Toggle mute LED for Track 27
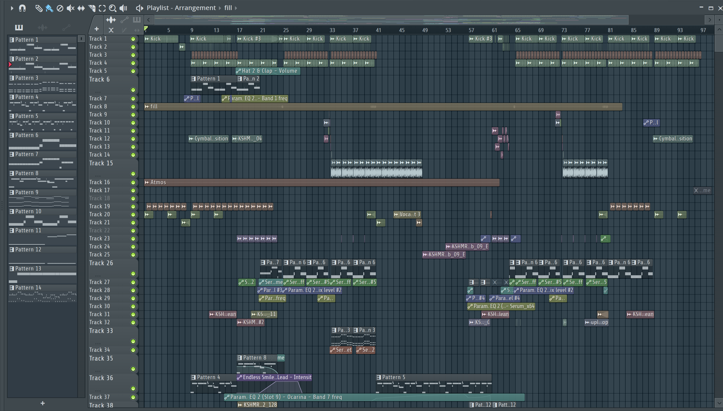The height and width of the screenshot is (411, 723). (x=133, y=282)
